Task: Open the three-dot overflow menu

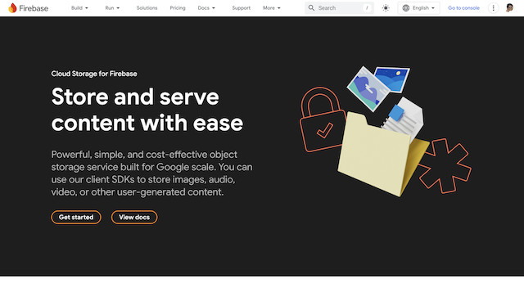Action: pyautogui.click(x=493, y=8)
